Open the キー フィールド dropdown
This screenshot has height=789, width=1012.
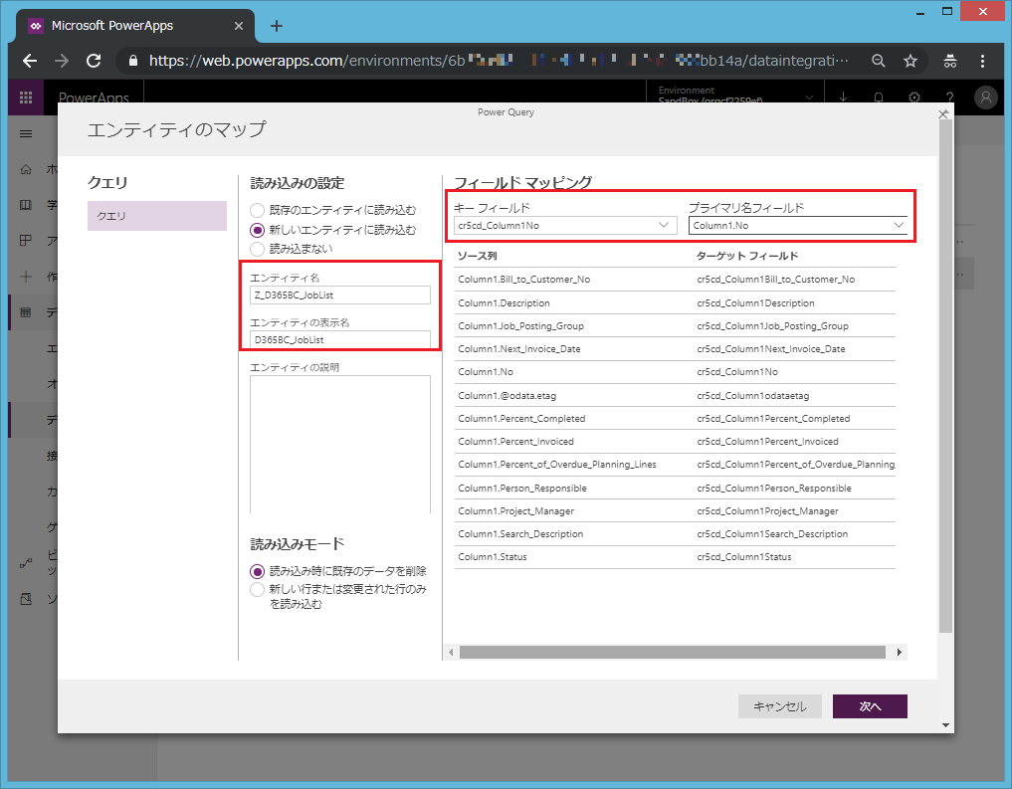pyautogui.click(x=565, y=225)
